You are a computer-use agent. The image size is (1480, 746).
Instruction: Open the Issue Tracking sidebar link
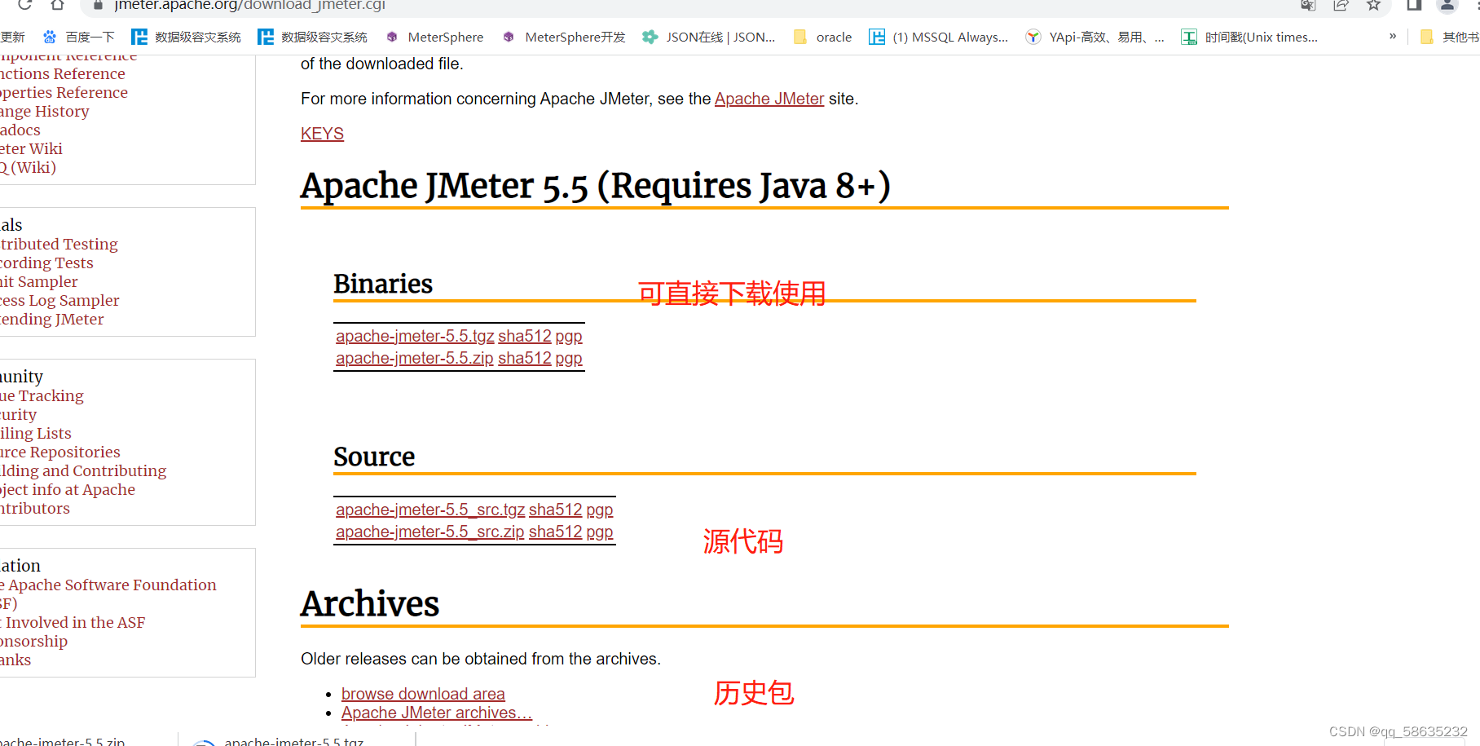click(x=42, y=396)
